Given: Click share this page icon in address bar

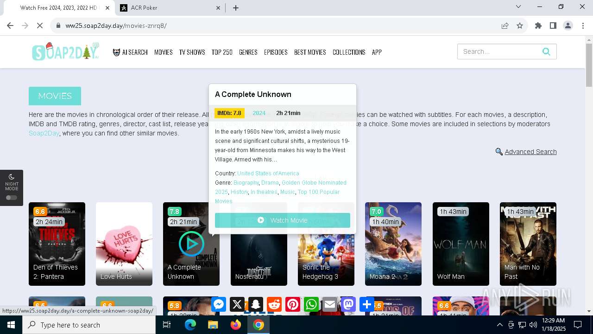Looking at the screenshot, I should (x=505, y=26).
